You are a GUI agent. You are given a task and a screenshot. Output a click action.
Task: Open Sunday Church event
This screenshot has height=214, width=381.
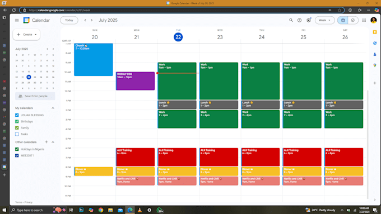pos(94,60)
